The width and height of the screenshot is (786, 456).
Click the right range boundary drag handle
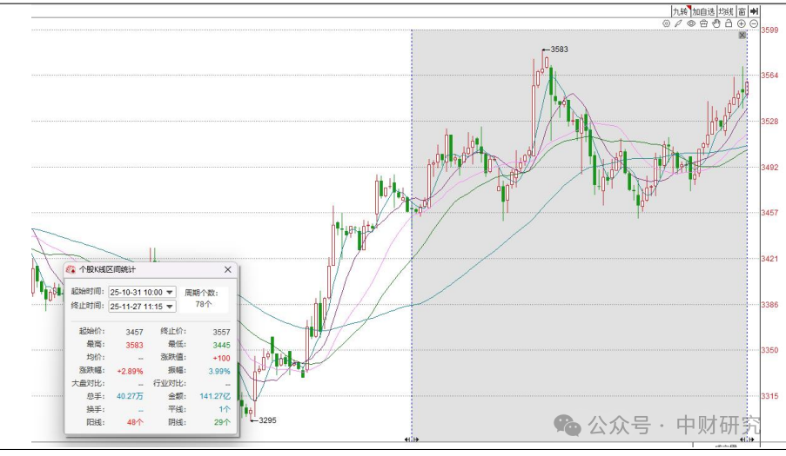click(746, 439)
